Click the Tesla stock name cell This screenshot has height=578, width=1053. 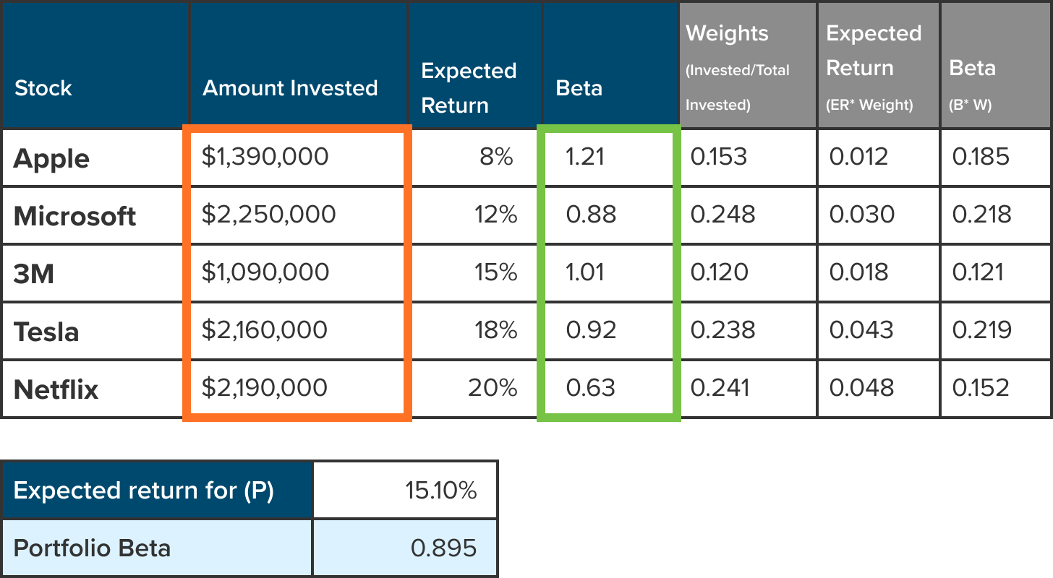point(46,332)
